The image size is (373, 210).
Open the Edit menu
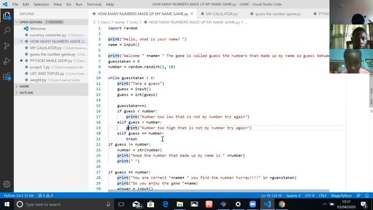point(26,4)
